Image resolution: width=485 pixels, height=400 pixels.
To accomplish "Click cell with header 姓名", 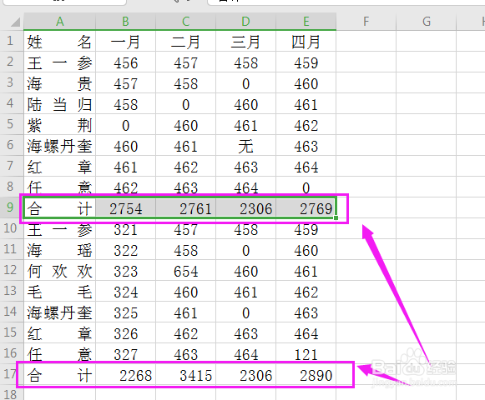I will 60,42.
